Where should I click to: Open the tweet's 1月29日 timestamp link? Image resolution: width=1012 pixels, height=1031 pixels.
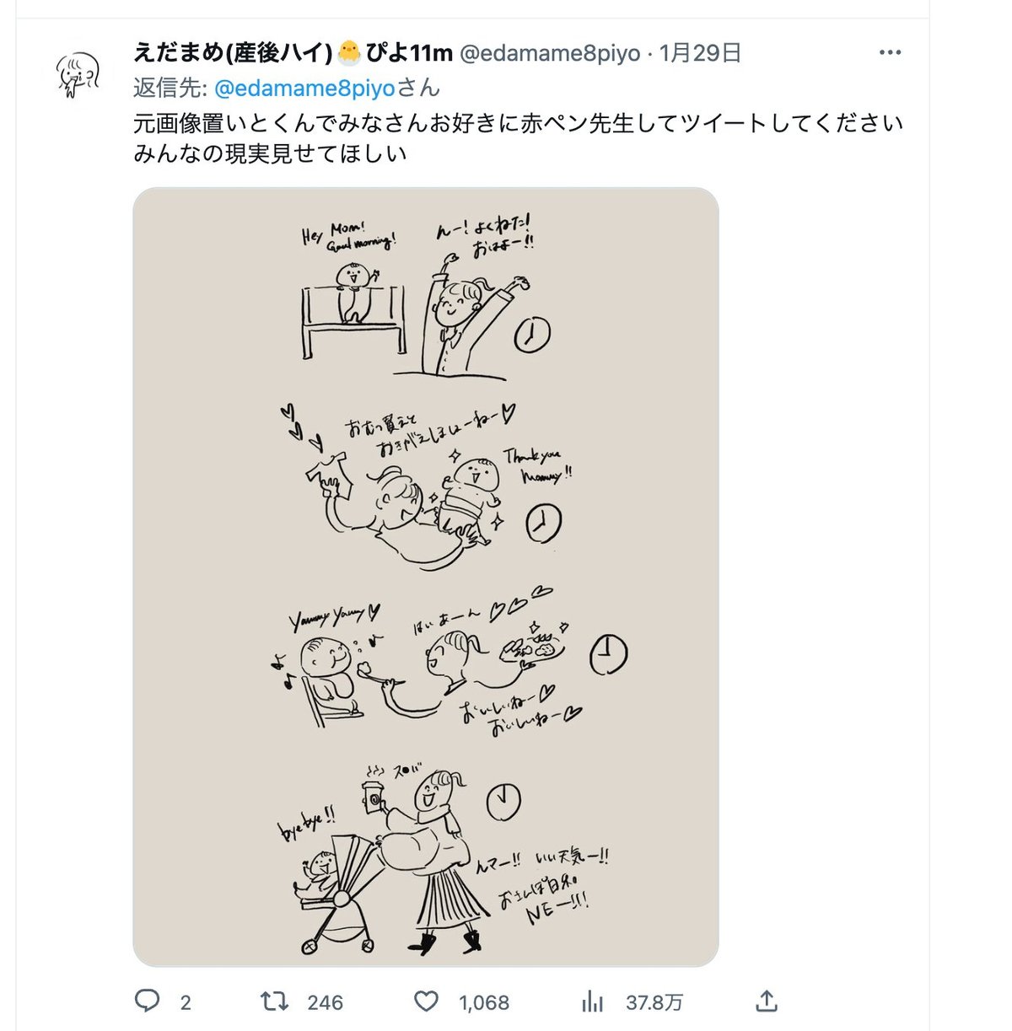click(700, 53)
